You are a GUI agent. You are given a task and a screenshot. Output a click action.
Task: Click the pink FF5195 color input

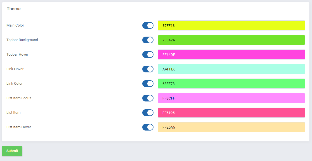[231, 113]
